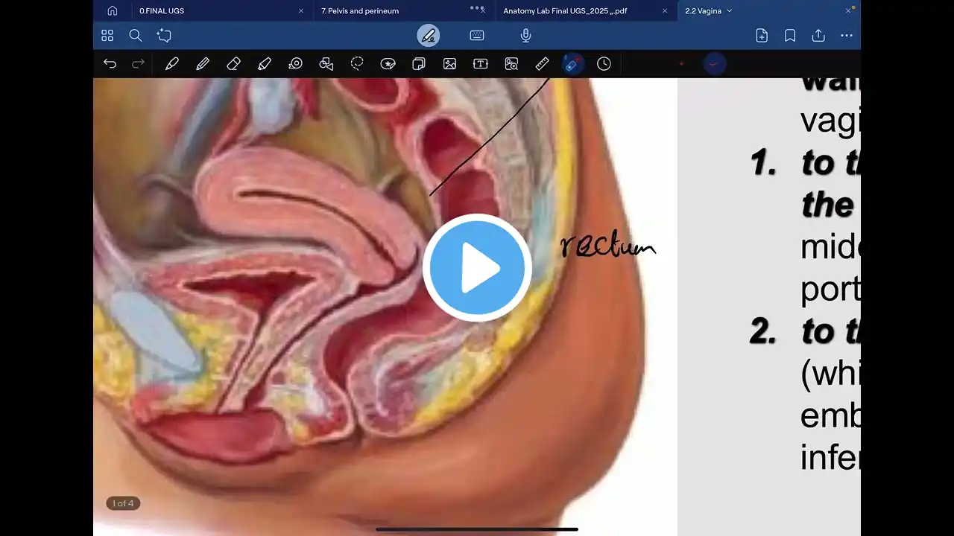Click the handwritten 'rectum' label
The image size is (954, 536).
point(607,246)
